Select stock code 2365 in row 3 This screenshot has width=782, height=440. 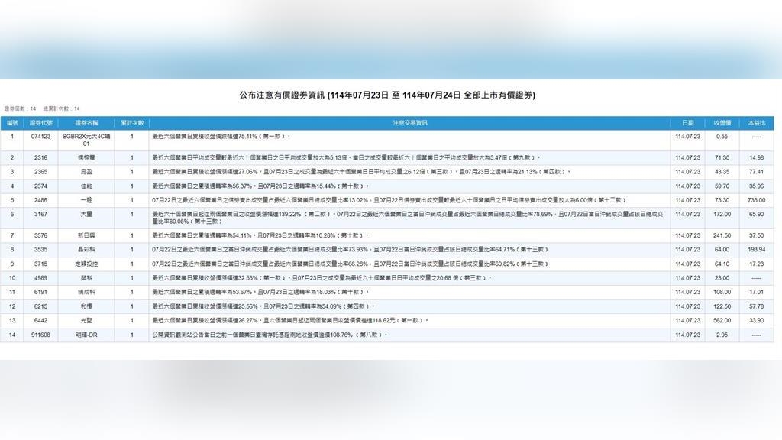40,172
